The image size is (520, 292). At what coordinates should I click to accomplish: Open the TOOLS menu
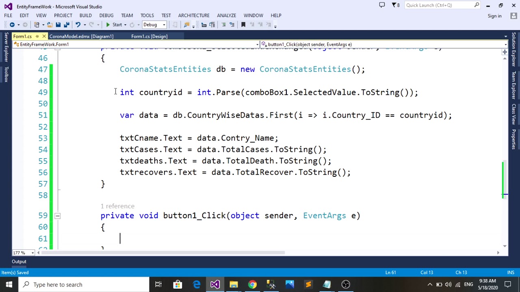point(147,15)
